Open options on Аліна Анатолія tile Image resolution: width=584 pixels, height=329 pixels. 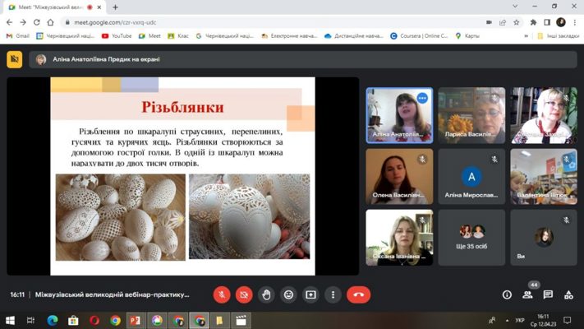422,98
